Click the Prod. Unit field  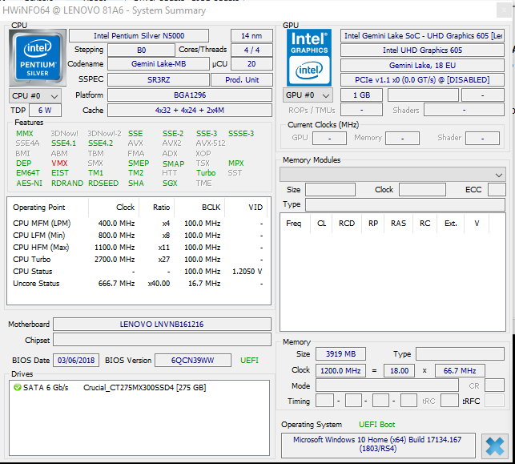coord(242,80)
